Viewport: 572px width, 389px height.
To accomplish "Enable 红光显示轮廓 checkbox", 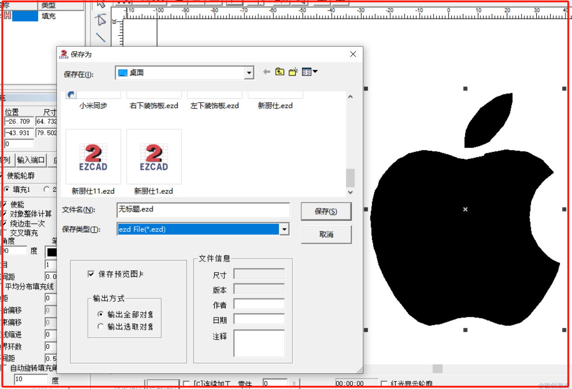I will pos(384,384).
